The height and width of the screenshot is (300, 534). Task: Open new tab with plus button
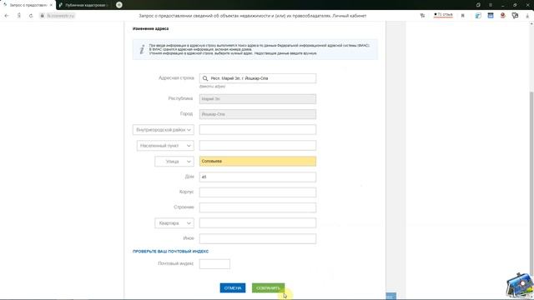(x=118, y=5)
